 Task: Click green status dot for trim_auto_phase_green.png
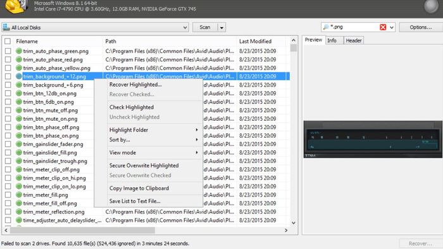click(x=19, y=51)
